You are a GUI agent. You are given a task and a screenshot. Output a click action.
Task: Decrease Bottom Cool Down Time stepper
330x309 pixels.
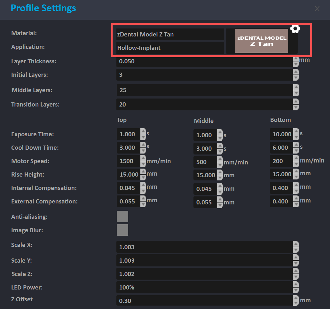[296, 150]
